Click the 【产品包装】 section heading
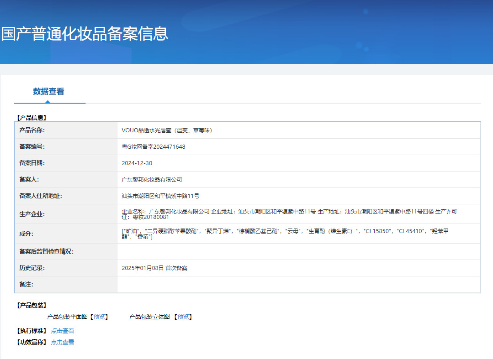This screenshot has width=493, height=359. click(x=32, y=305)
